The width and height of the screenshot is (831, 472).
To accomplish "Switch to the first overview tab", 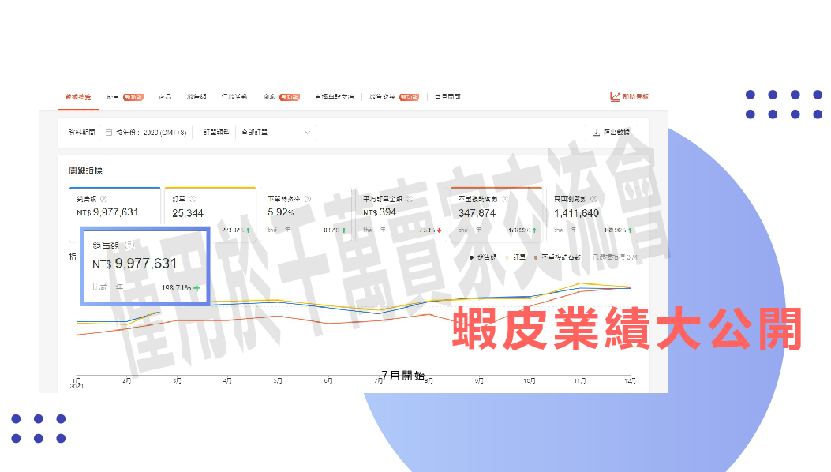I will pyautogui.click(x=77, y=96).
